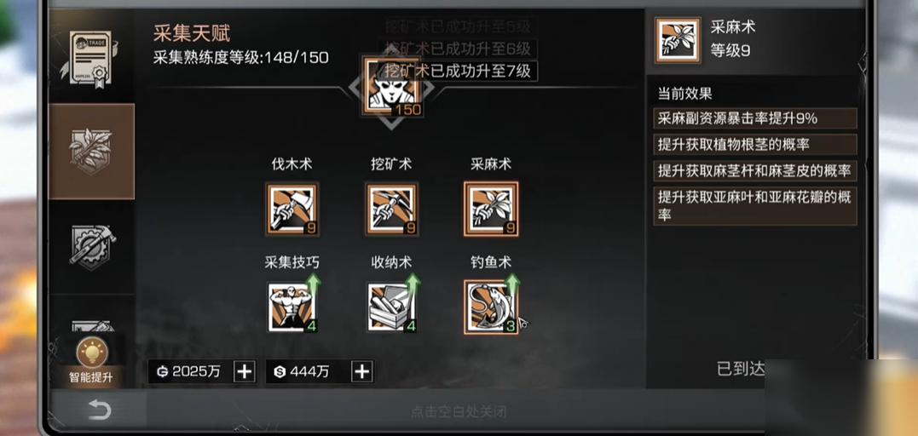Image resolution: width=918 pixels, height=436 pixels.
Task: Select the 挖矿术 mining skill icon
Action: click(x=392, y=209)
